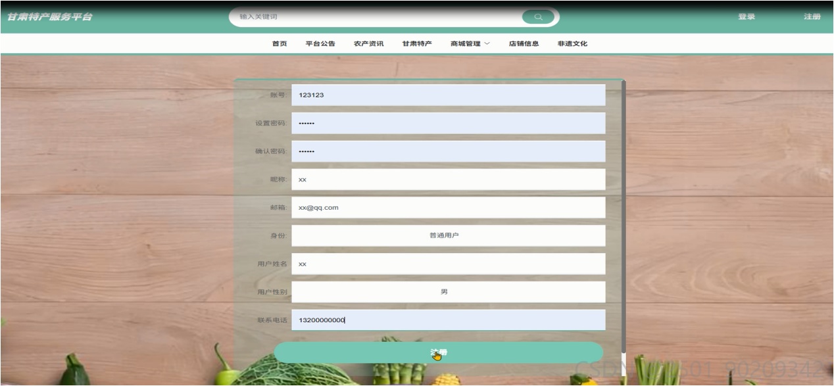Click the 联系电话 phone field
Image resolution: width=834 pixels, height=386 pixels.
pos(449,320)
